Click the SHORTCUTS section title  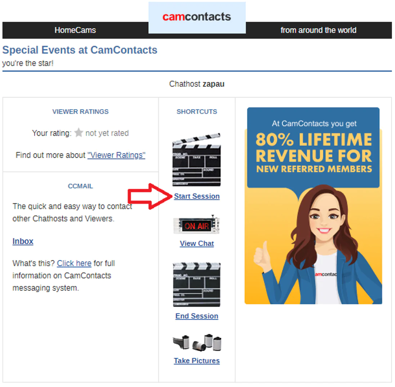[197, 112]
